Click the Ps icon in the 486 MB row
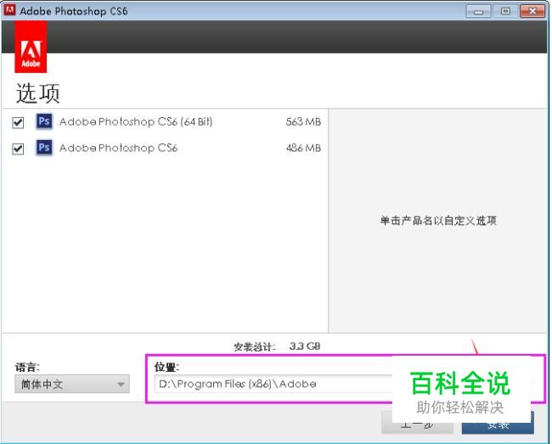 (44, 147)
